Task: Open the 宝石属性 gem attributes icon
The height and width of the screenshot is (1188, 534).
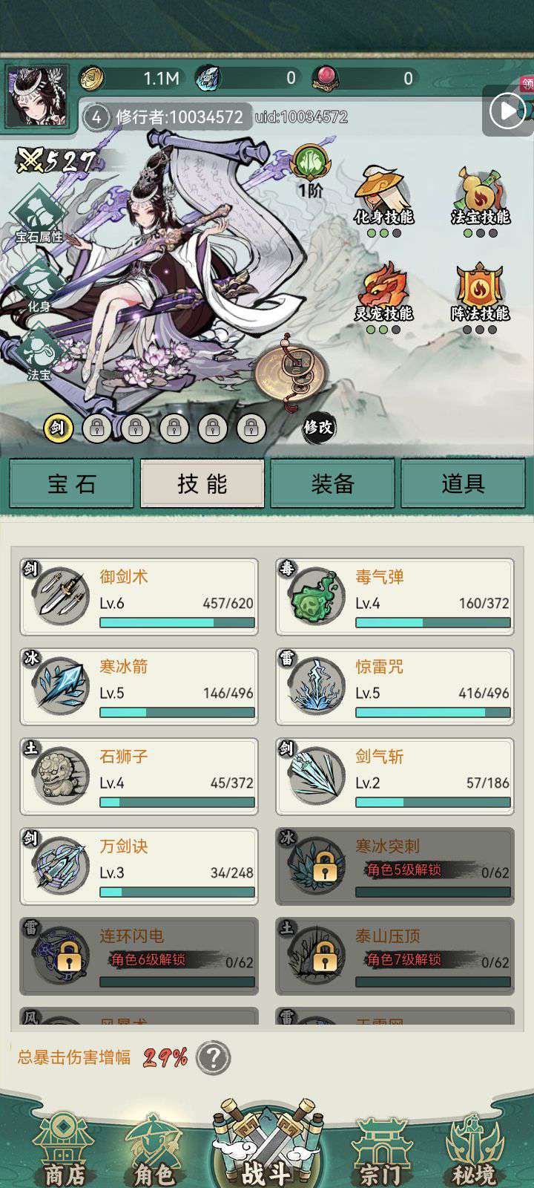Action: [39, 214]
